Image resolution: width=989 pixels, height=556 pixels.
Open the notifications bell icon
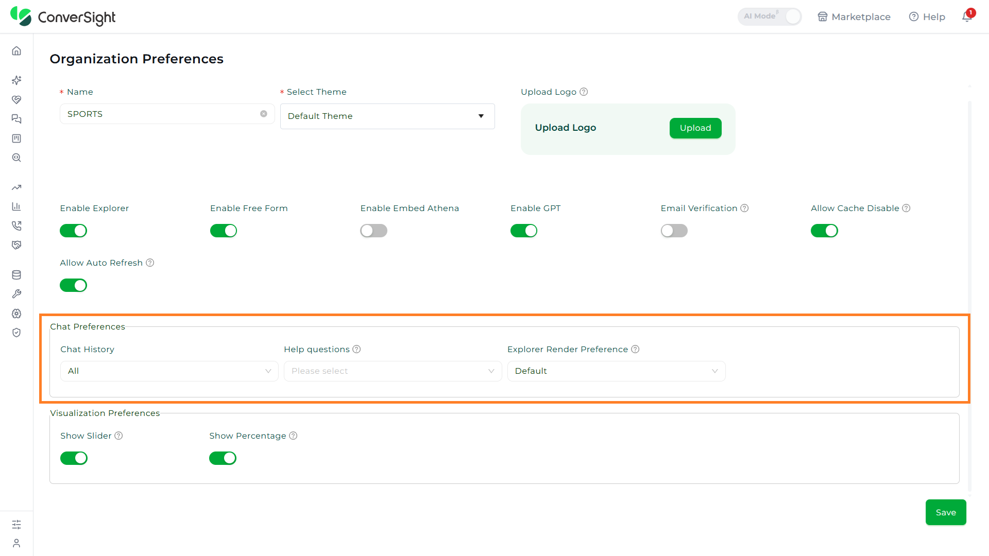coord(967,16)
